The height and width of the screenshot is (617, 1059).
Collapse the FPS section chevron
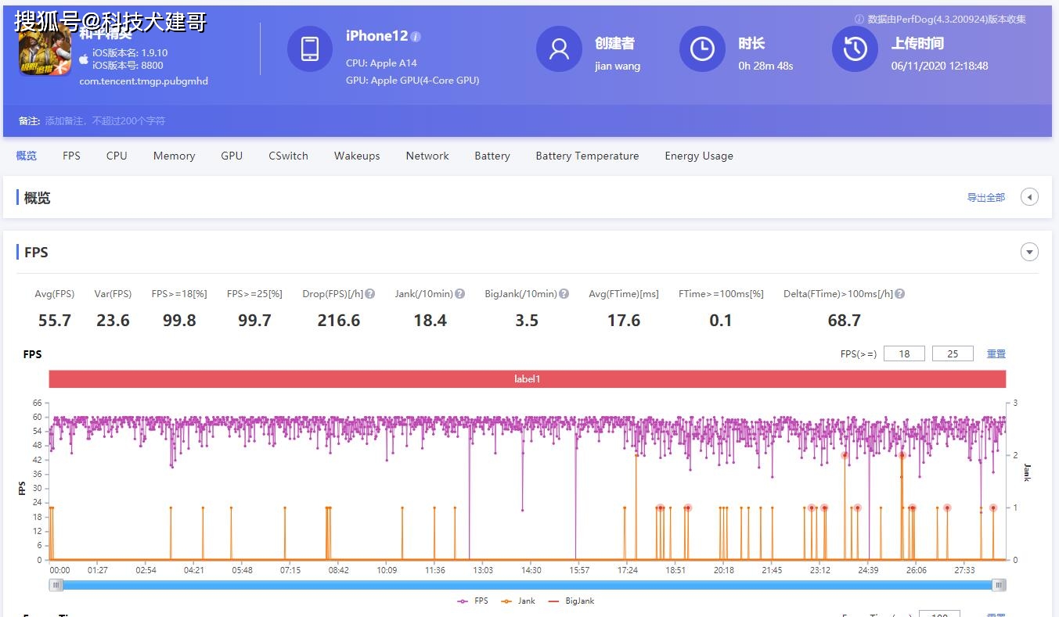pos(1029,252)
